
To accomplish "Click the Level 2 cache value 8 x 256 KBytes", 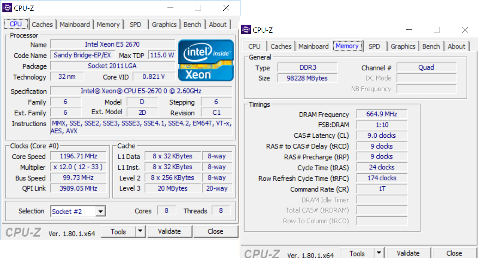I will click(173, 178).
